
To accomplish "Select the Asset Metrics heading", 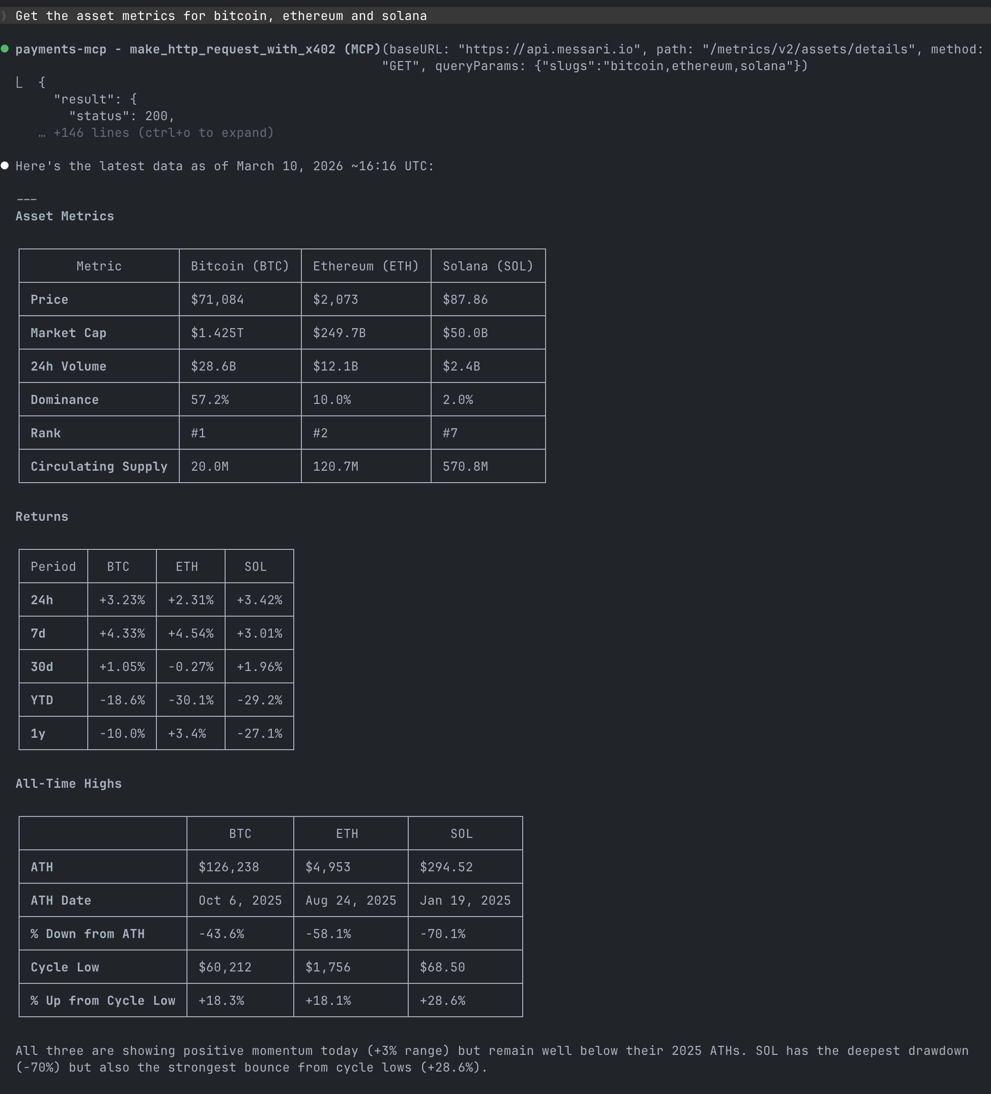I will [64, 216].
